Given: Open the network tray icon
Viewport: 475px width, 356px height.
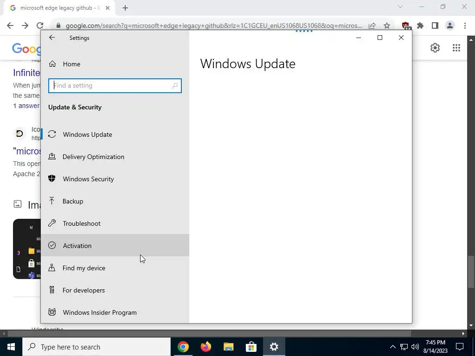Looking at the screenshot, I should [x=404, y=347].
